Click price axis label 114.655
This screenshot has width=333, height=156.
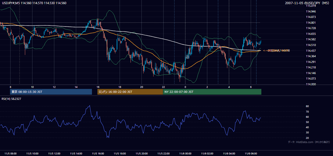click(311, 34)
